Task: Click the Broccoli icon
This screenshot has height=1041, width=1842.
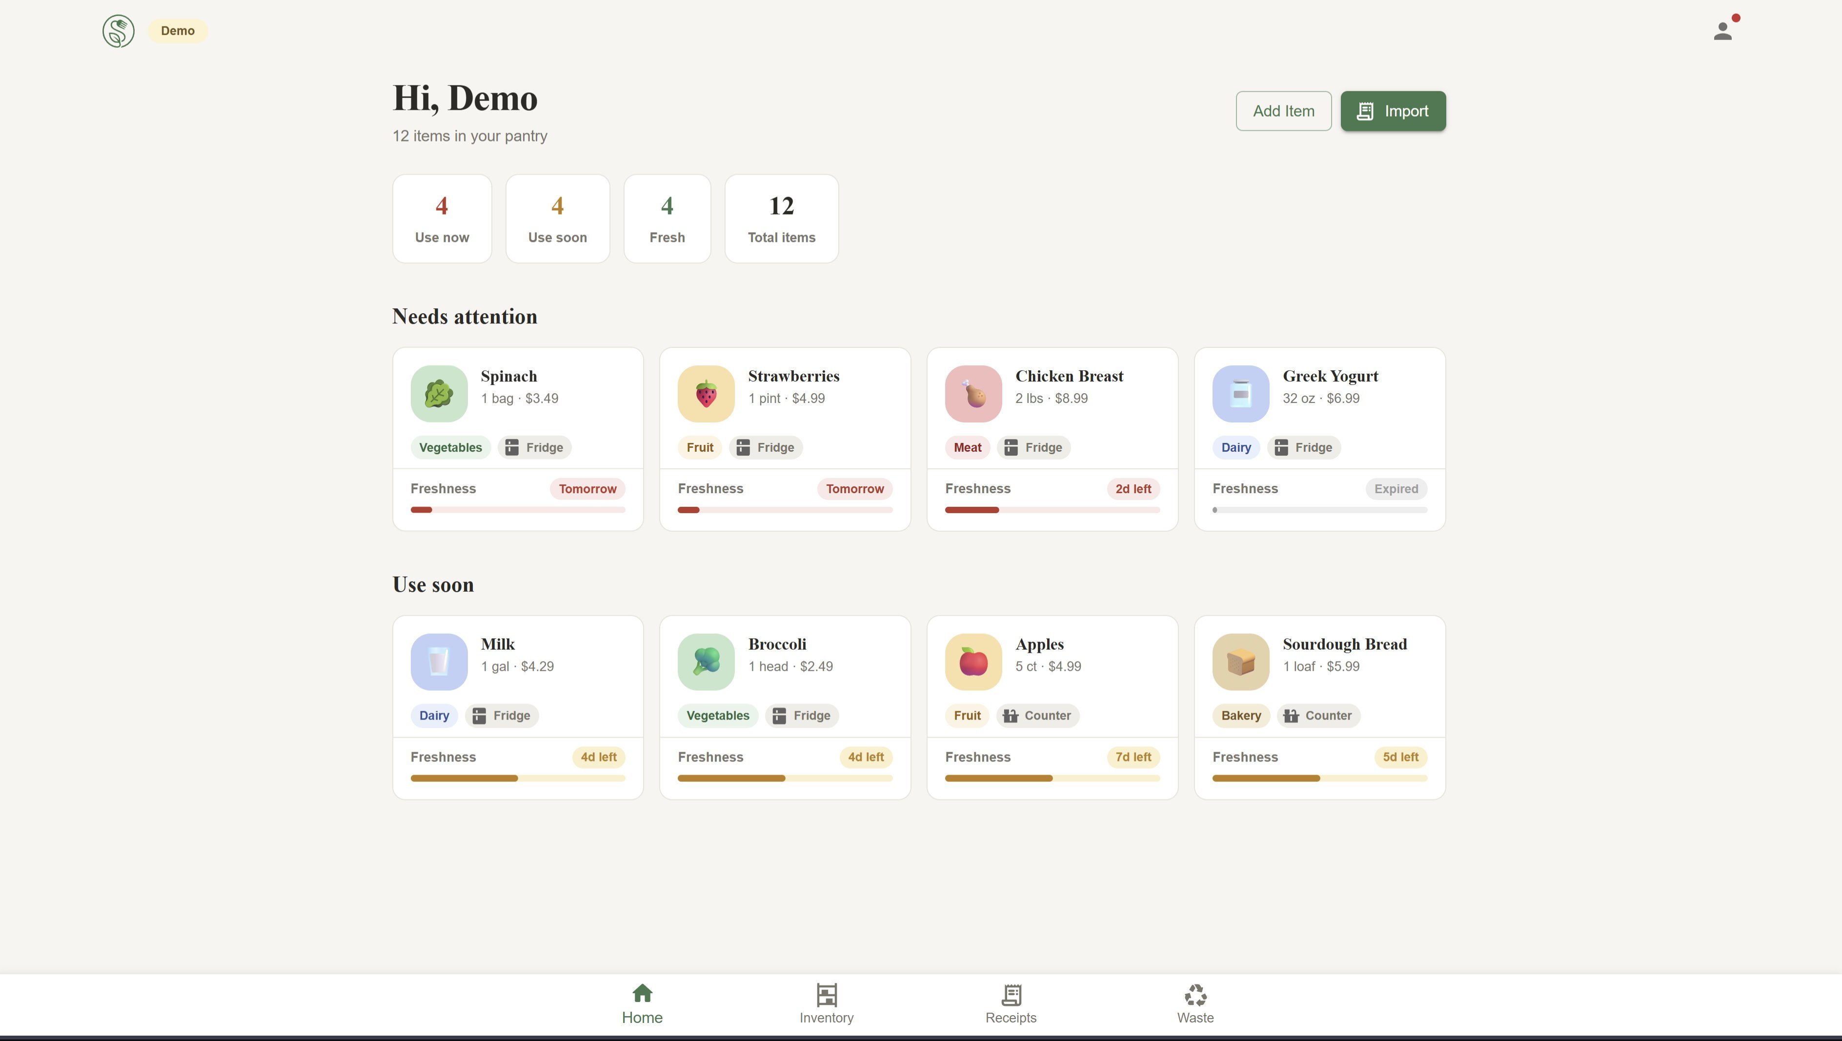Action: click(706, 662)
